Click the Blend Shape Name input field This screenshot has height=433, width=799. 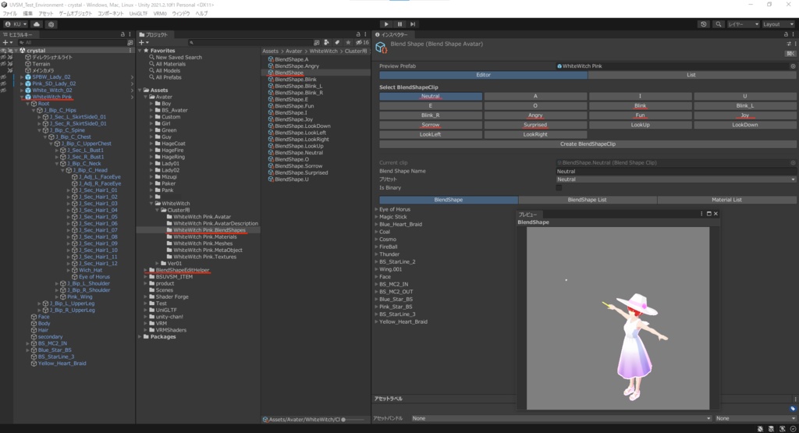[676, 171]
